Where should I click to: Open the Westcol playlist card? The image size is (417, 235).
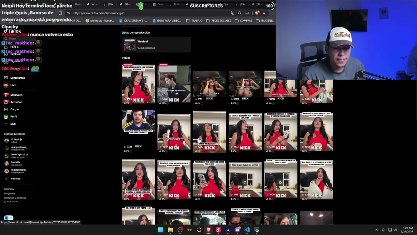click(x=156, y=45)
